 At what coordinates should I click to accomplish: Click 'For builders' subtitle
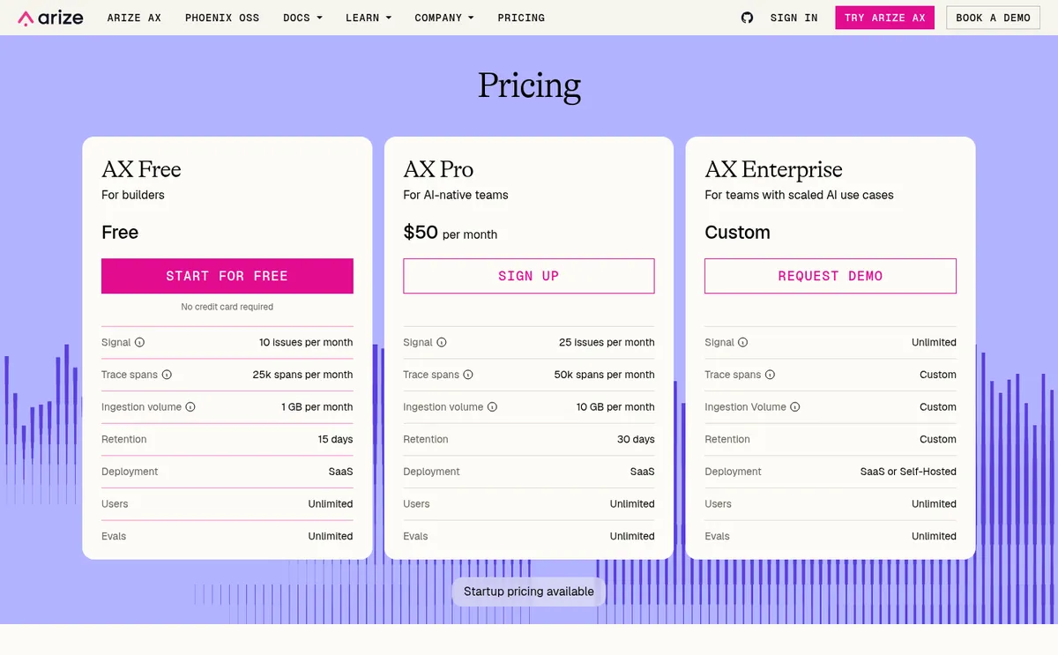[x=133, y=195]
